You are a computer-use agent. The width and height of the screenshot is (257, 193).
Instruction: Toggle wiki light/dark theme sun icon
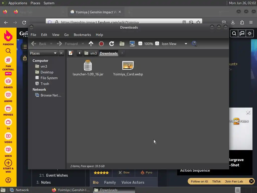click(250, 33)
